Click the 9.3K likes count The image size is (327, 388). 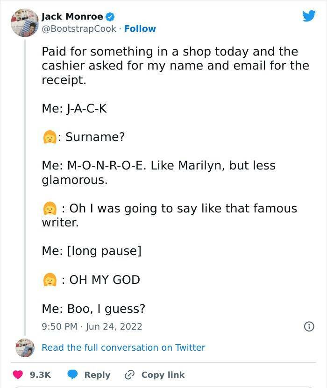pyautogui.click(x=40, y=375)
